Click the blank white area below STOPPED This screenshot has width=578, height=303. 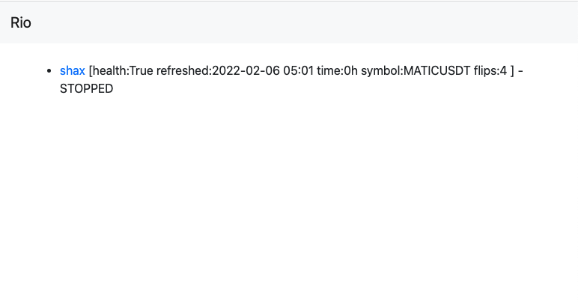click(289, 199)
